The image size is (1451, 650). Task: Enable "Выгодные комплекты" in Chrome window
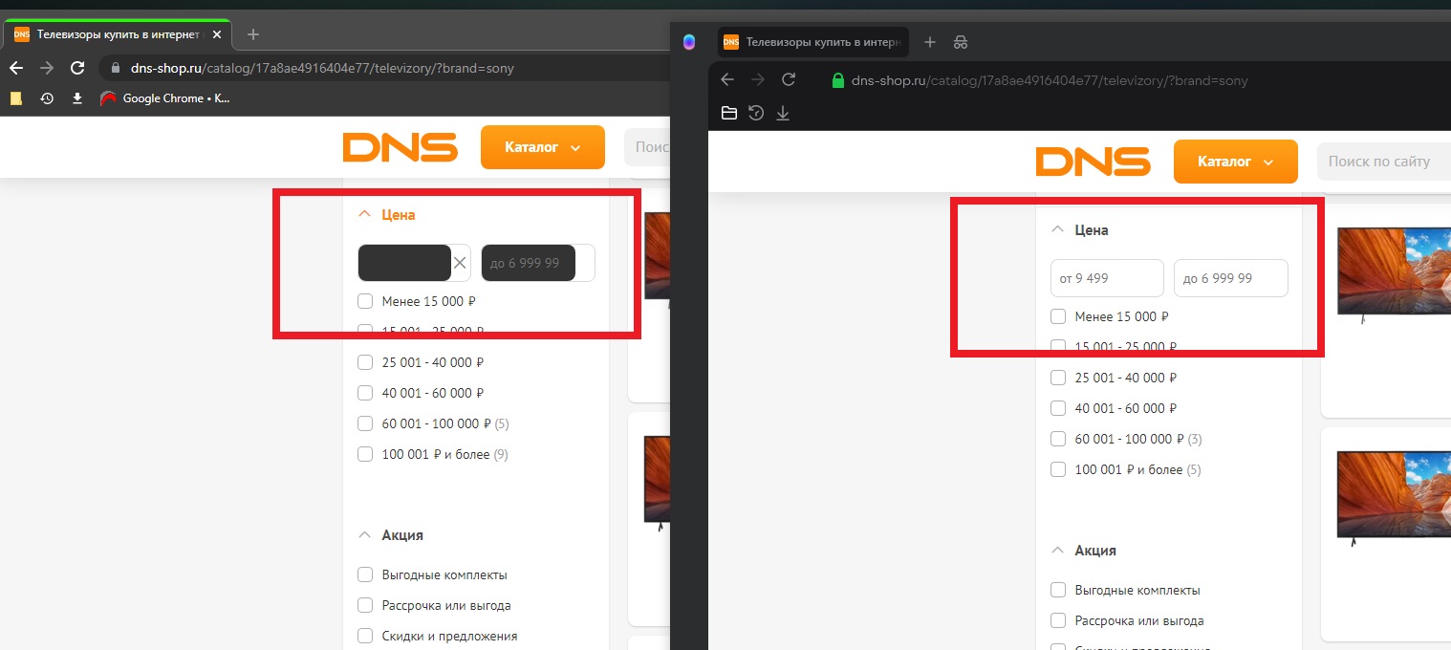pos(365,574)
